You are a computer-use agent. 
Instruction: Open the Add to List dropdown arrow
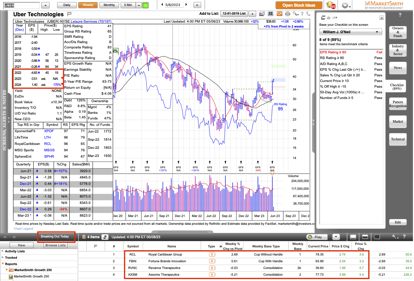tap(252, 13)
